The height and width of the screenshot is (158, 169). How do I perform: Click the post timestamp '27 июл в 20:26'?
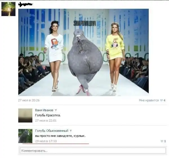tap(29, 100)
